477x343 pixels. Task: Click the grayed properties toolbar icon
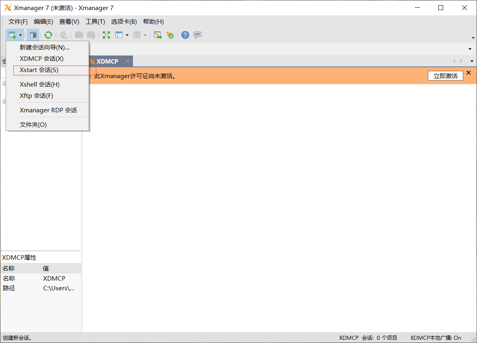[x=64, y=35]
